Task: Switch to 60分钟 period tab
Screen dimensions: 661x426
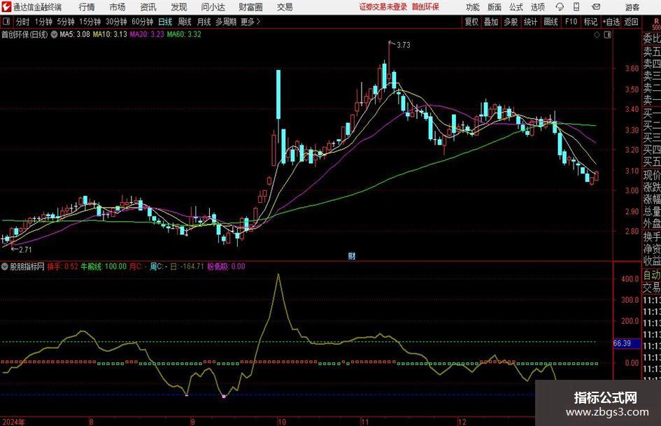Action: coord(142,22)
